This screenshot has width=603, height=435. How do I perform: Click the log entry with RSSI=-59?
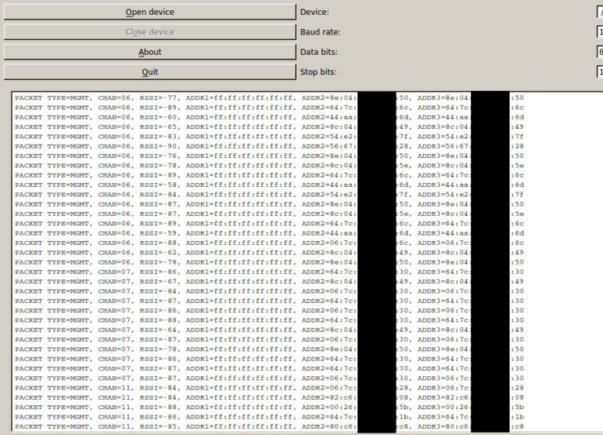coord(157,233)
